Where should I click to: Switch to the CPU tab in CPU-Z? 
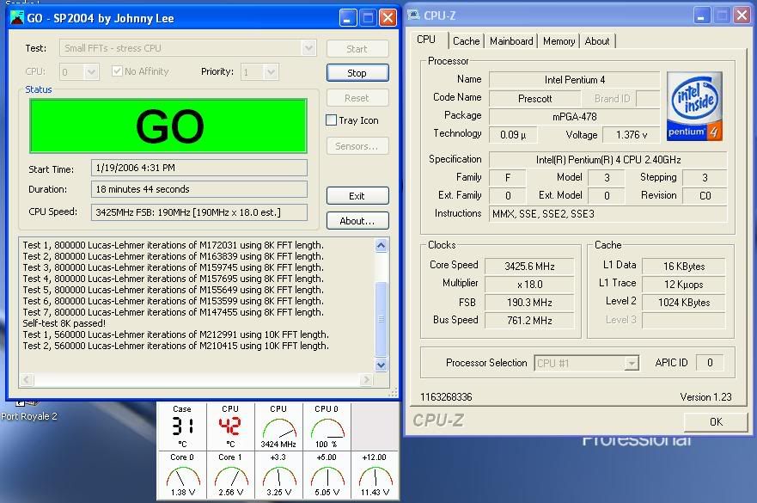tap(426, 40)
